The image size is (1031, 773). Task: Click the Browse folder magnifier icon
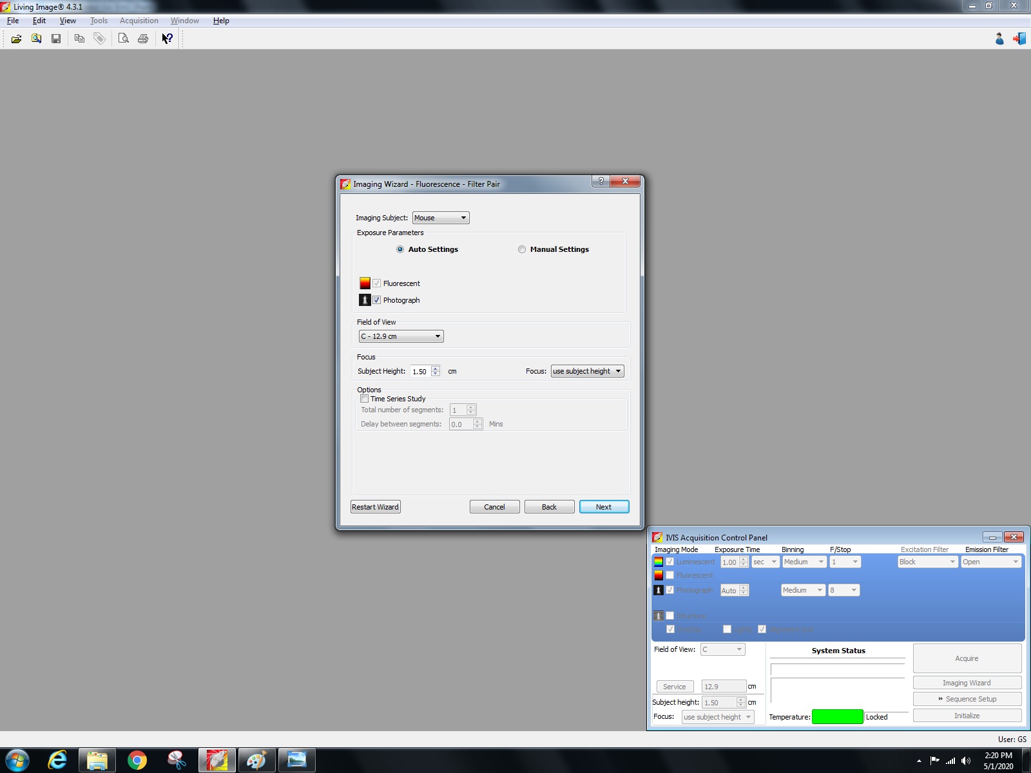tap(37, 39)
